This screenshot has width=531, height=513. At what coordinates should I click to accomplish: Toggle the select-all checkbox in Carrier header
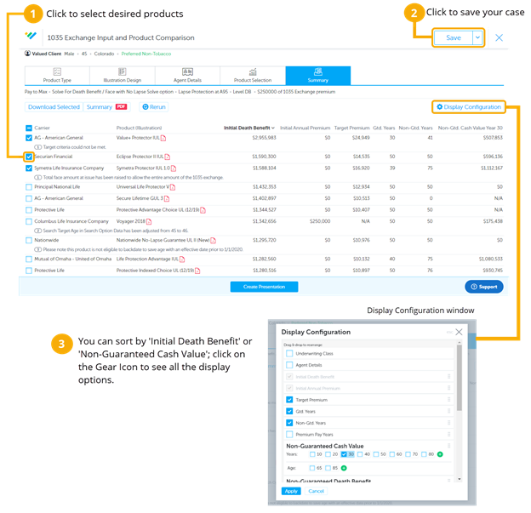coord(29,128)
